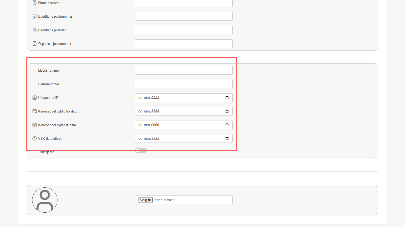Click the Kjøreseddel gyldig til dato field

[x=184, y=125]
